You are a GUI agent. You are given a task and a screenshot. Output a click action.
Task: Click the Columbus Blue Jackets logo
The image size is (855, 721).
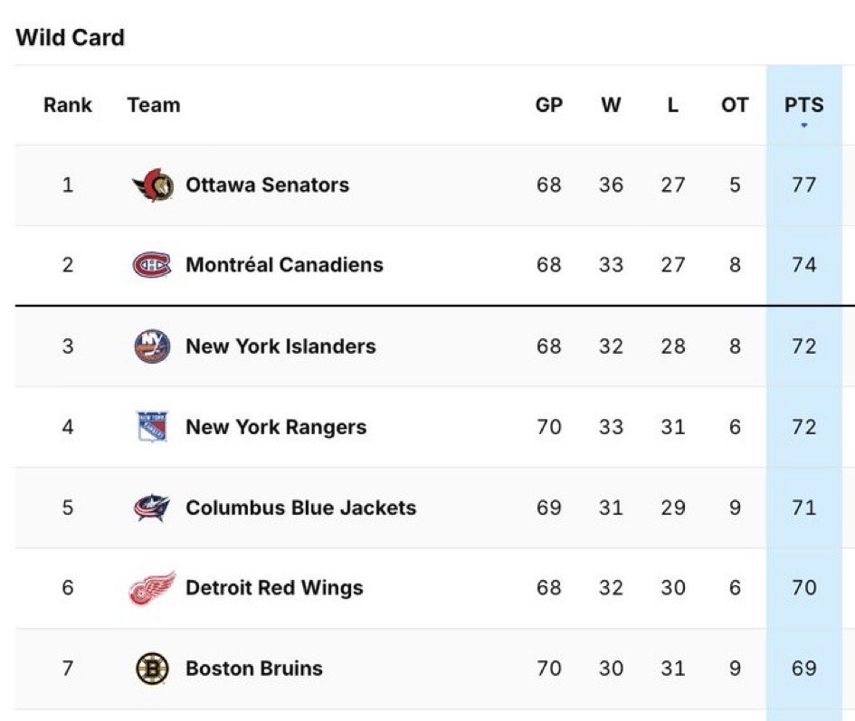point(152,508)
